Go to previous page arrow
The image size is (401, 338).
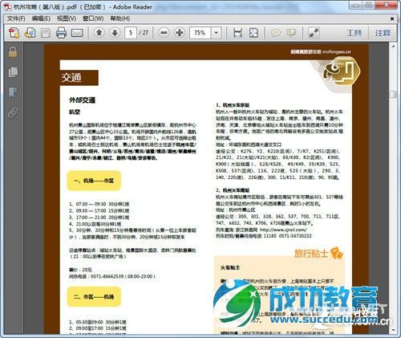click(99, 33)
